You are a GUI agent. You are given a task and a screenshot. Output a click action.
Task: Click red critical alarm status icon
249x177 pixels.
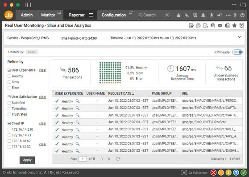click(x=214, y=173)
